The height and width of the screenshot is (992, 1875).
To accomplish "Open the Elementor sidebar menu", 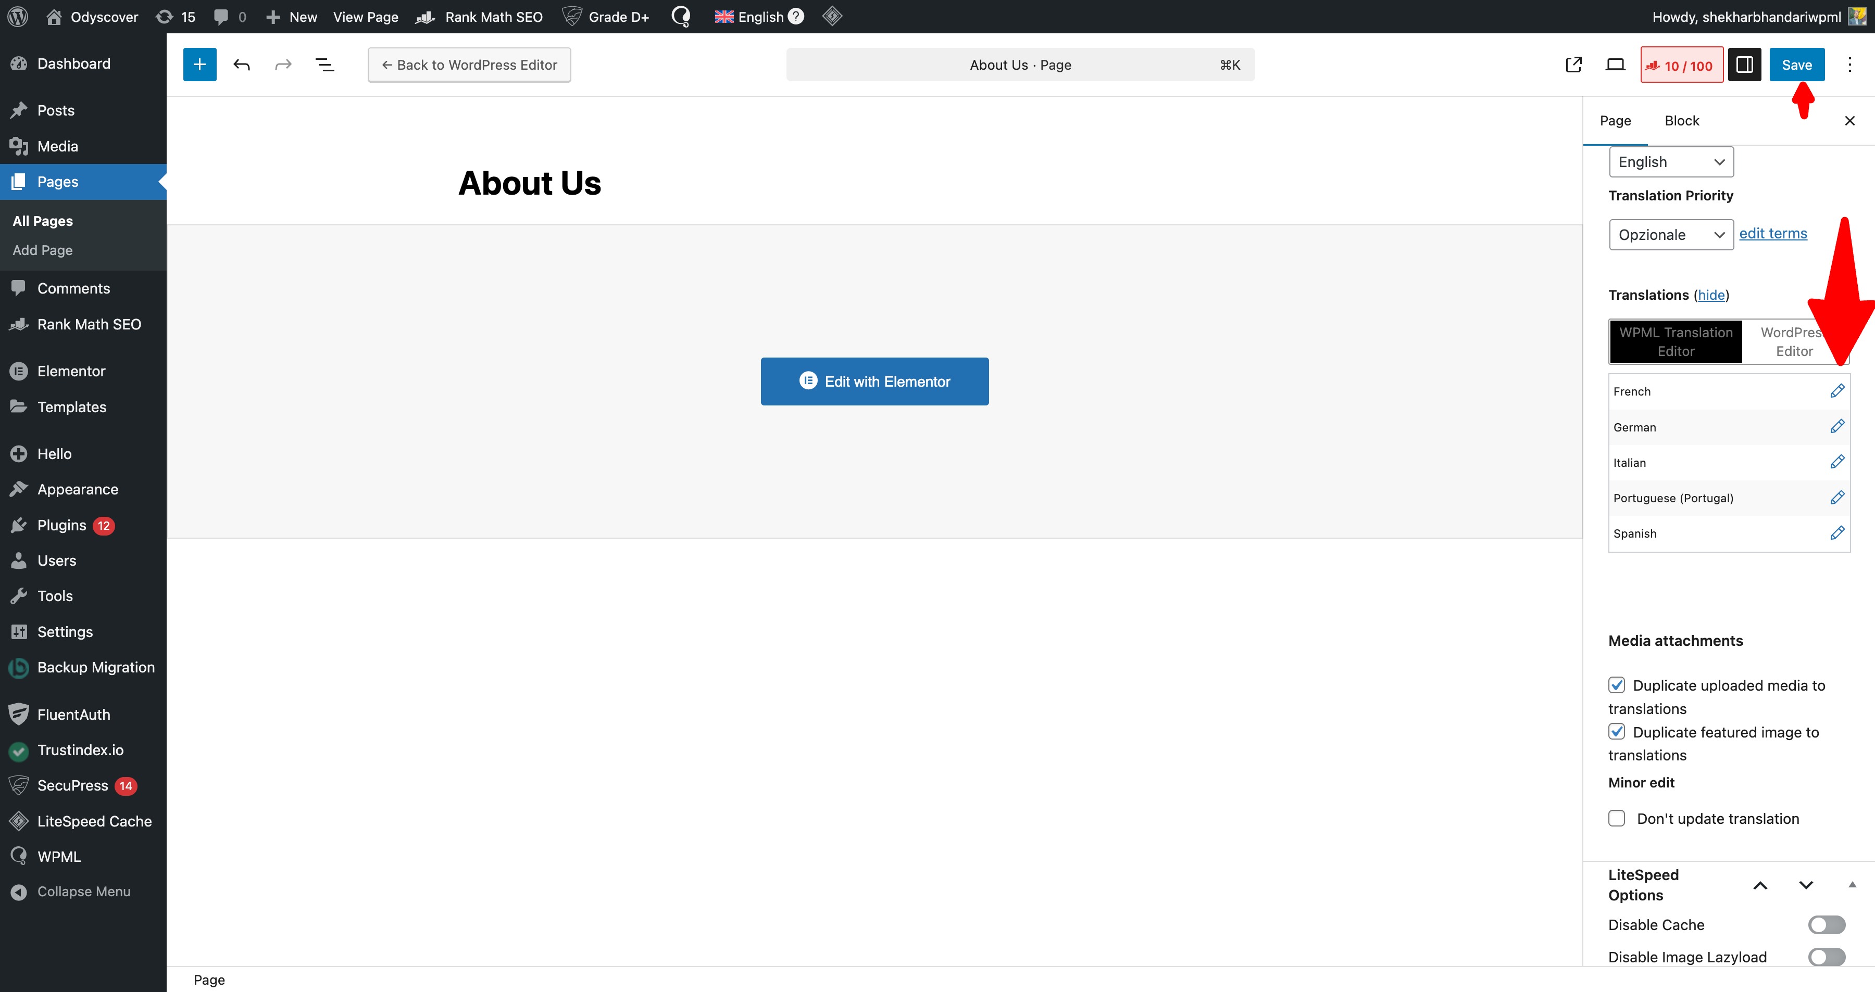I will tap(83, 371).
